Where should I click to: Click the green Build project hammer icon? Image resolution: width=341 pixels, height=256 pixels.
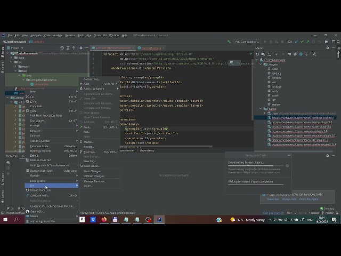coord(229,42)
